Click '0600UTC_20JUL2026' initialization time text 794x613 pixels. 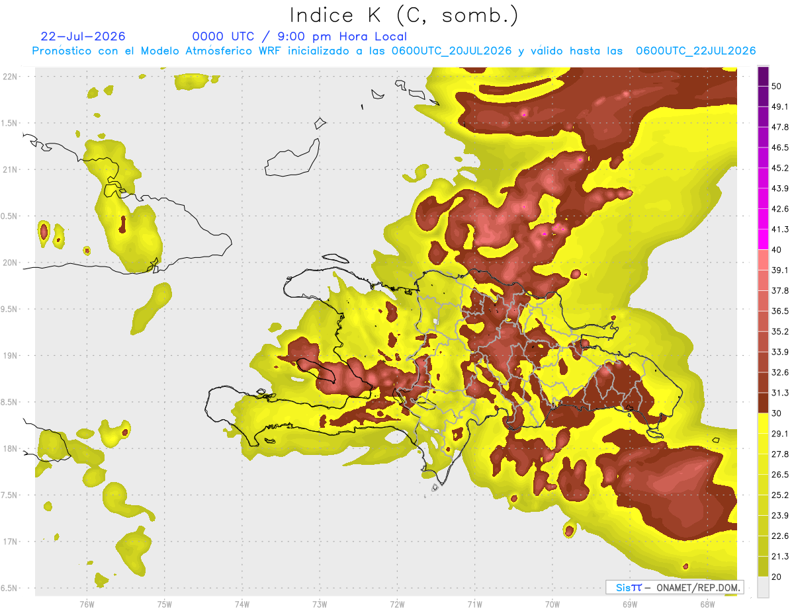(451, 51)
